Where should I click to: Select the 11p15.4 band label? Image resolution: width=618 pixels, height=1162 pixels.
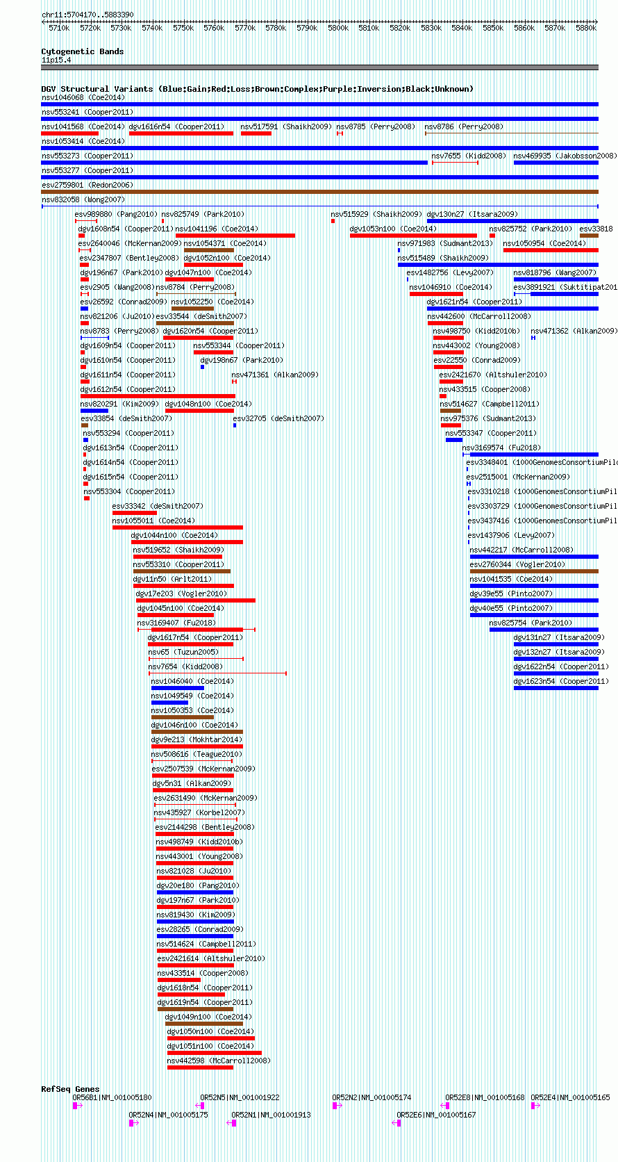[x=56, y=60]
